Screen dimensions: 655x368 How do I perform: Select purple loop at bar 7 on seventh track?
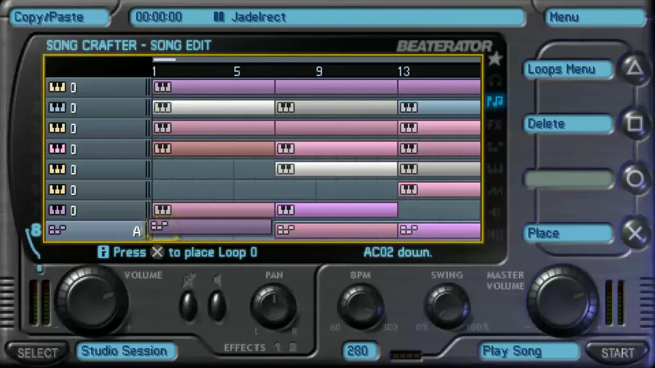point(336,210)
